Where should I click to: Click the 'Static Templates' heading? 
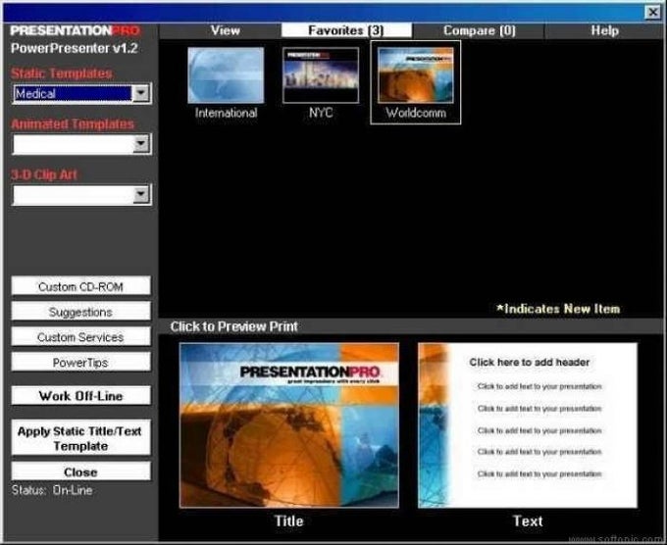61,74
